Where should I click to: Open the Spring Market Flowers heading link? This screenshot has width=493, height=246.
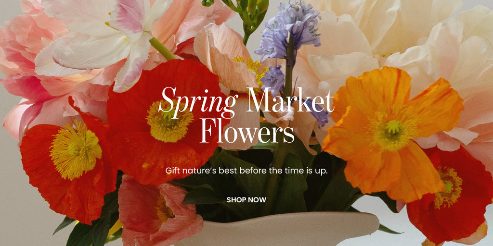[x=246, y=115]
